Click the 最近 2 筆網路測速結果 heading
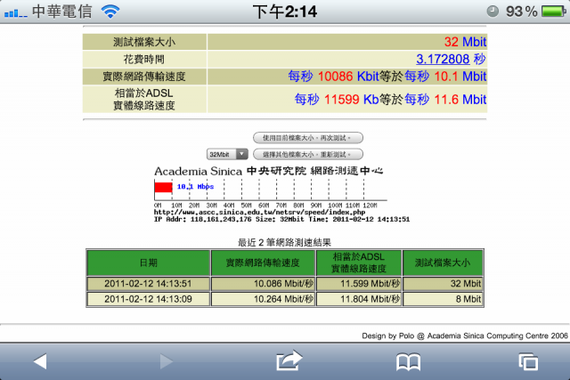Image resolution: width=570 pixels, height=380 pixels. pos(284,242)
